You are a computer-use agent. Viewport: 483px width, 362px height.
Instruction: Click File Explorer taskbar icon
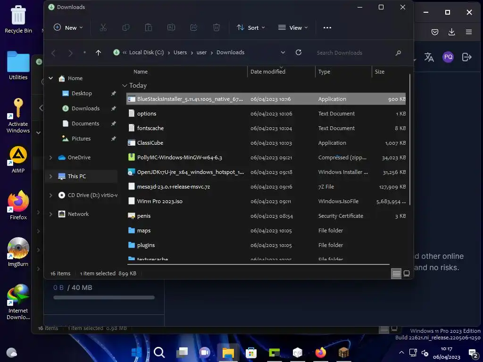[228, 353]
